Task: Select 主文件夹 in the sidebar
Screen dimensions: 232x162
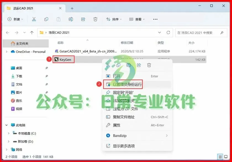Action: (x=26, y=43)
